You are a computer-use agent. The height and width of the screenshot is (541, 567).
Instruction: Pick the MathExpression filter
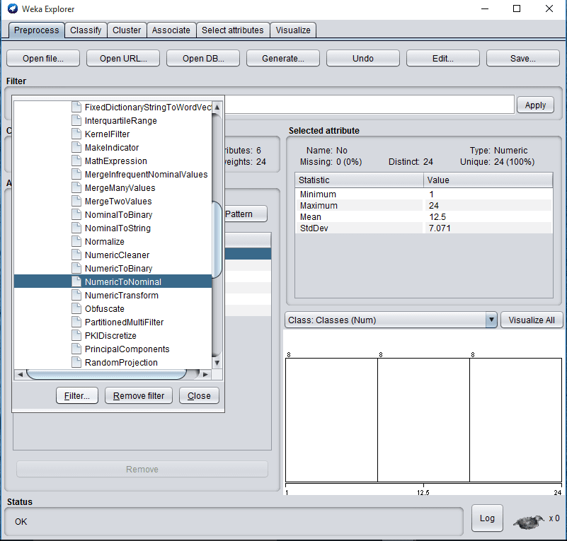click(115, 161)
